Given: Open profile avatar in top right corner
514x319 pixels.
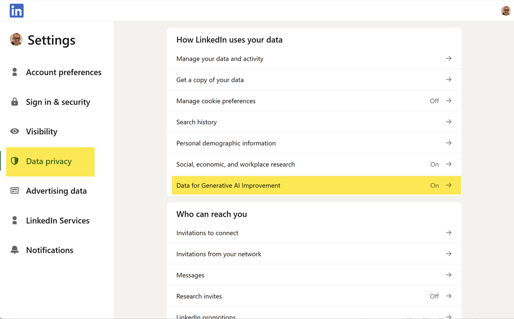Looking at the screenshot, I should [x=505, y=11].
